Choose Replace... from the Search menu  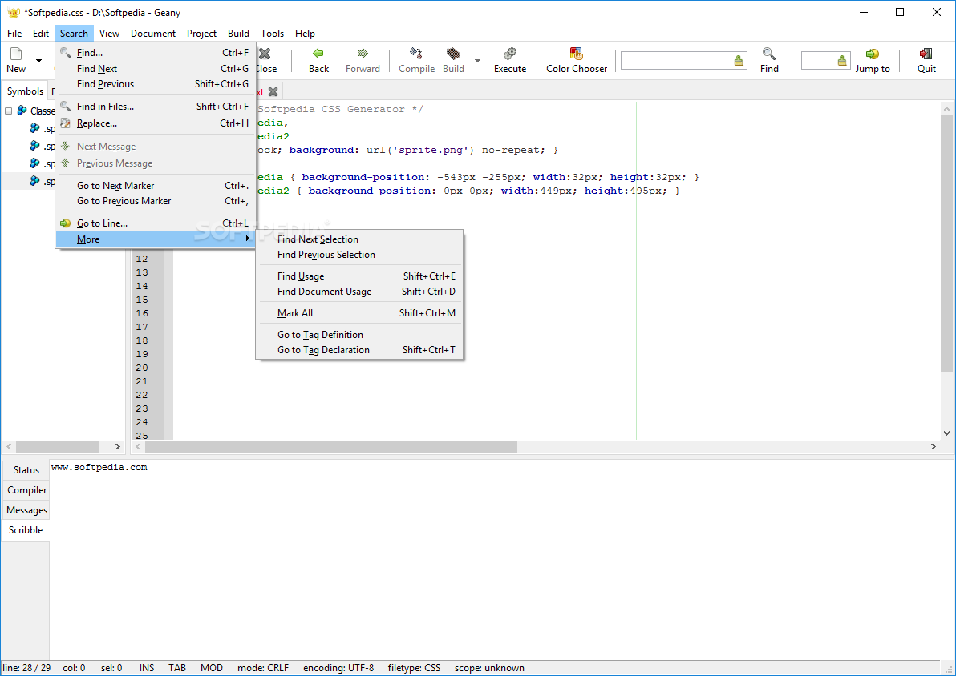click(97, 123)
